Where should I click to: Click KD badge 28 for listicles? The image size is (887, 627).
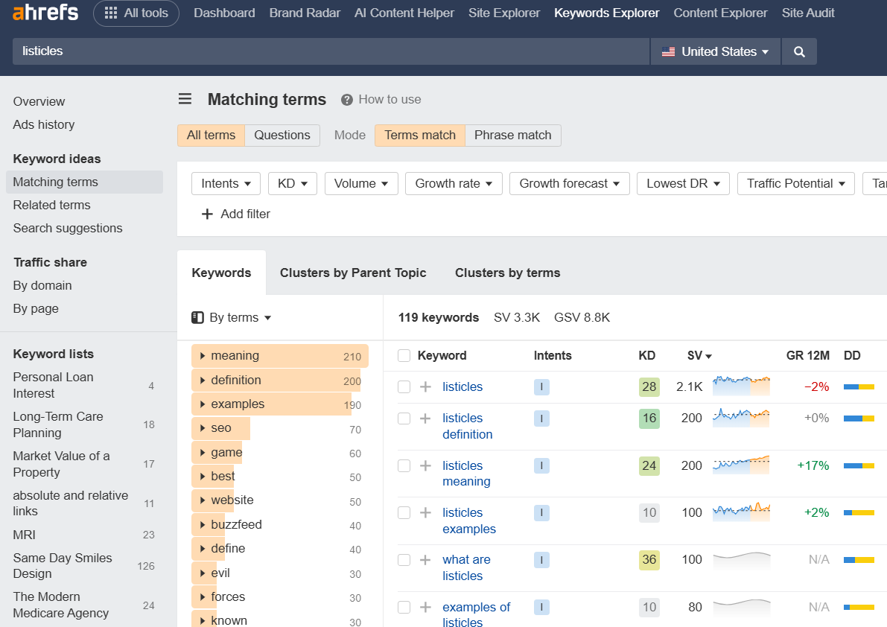click(x=649, y=386)
